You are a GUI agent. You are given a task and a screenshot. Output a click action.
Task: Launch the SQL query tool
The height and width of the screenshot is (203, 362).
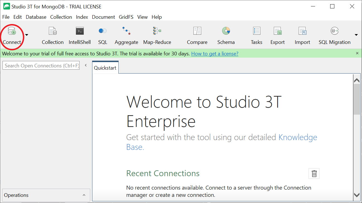pyautogui.click(x=102, y=35)
